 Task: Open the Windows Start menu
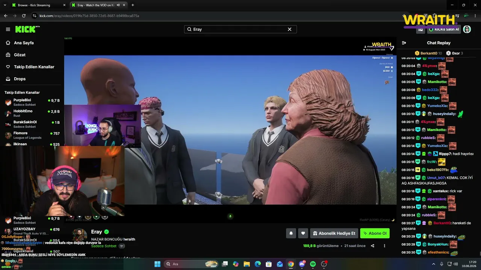tap(157, 264)
